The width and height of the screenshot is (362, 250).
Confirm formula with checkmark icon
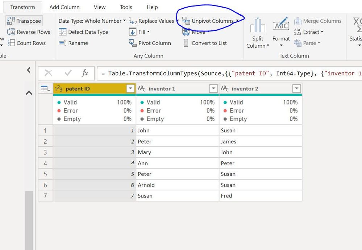coord(68,73)
